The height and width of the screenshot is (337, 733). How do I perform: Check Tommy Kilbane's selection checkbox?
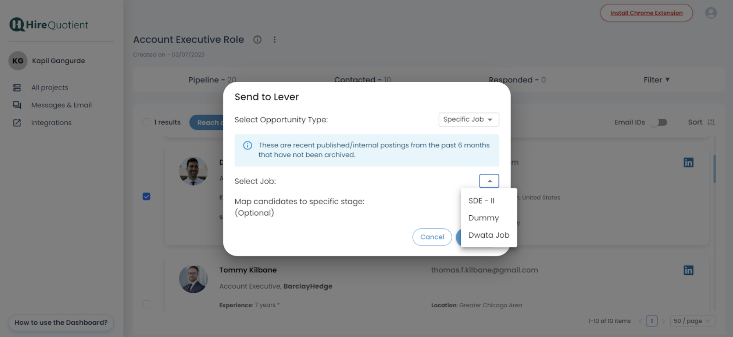coord(146,304)
